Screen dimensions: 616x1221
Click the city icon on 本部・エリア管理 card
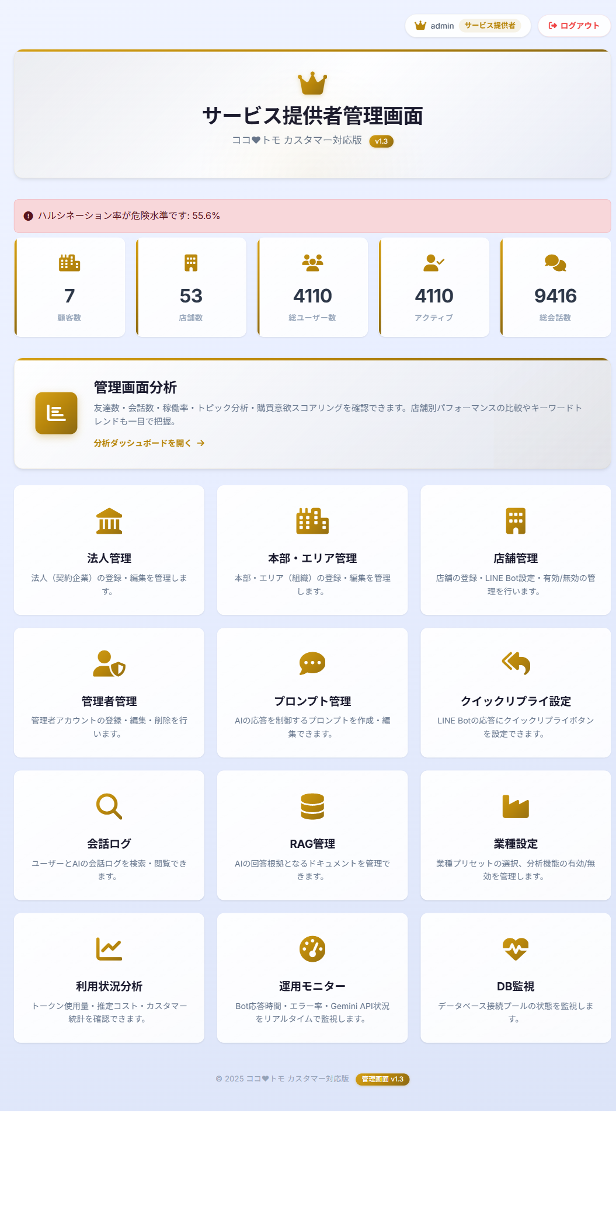312,521
